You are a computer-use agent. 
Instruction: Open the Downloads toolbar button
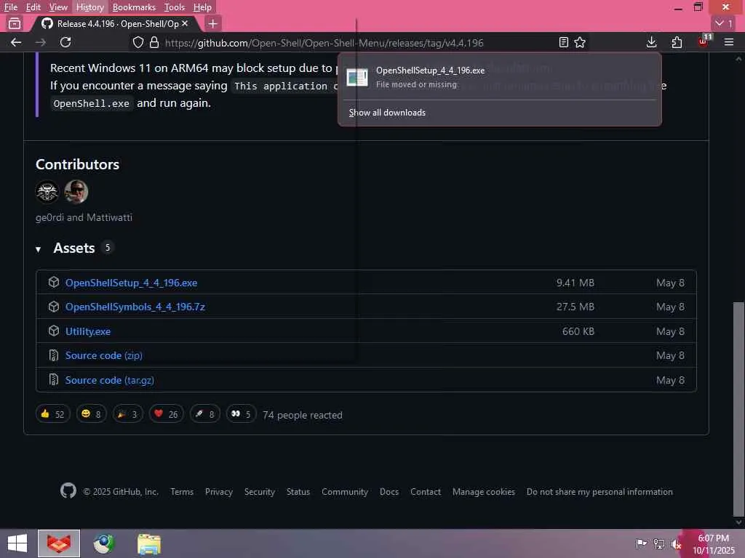(x=651, y=42)
